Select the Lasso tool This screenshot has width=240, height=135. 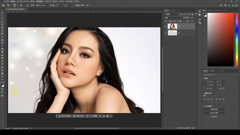point(2,18)
